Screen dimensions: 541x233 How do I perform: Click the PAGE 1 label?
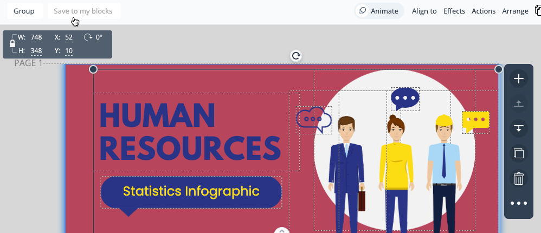point(28,63)
